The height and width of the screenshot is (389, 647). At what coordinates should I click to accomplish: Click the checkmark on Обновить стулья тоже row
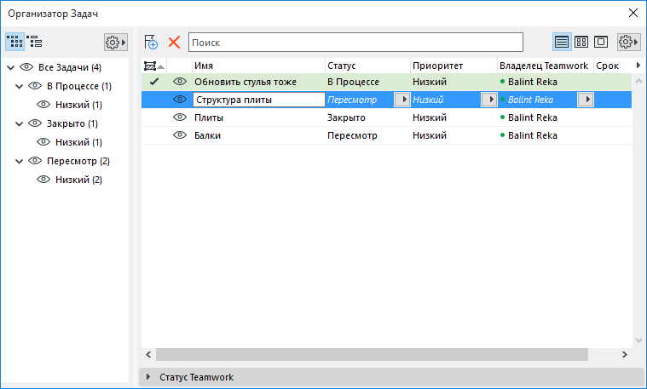(154, 82)
